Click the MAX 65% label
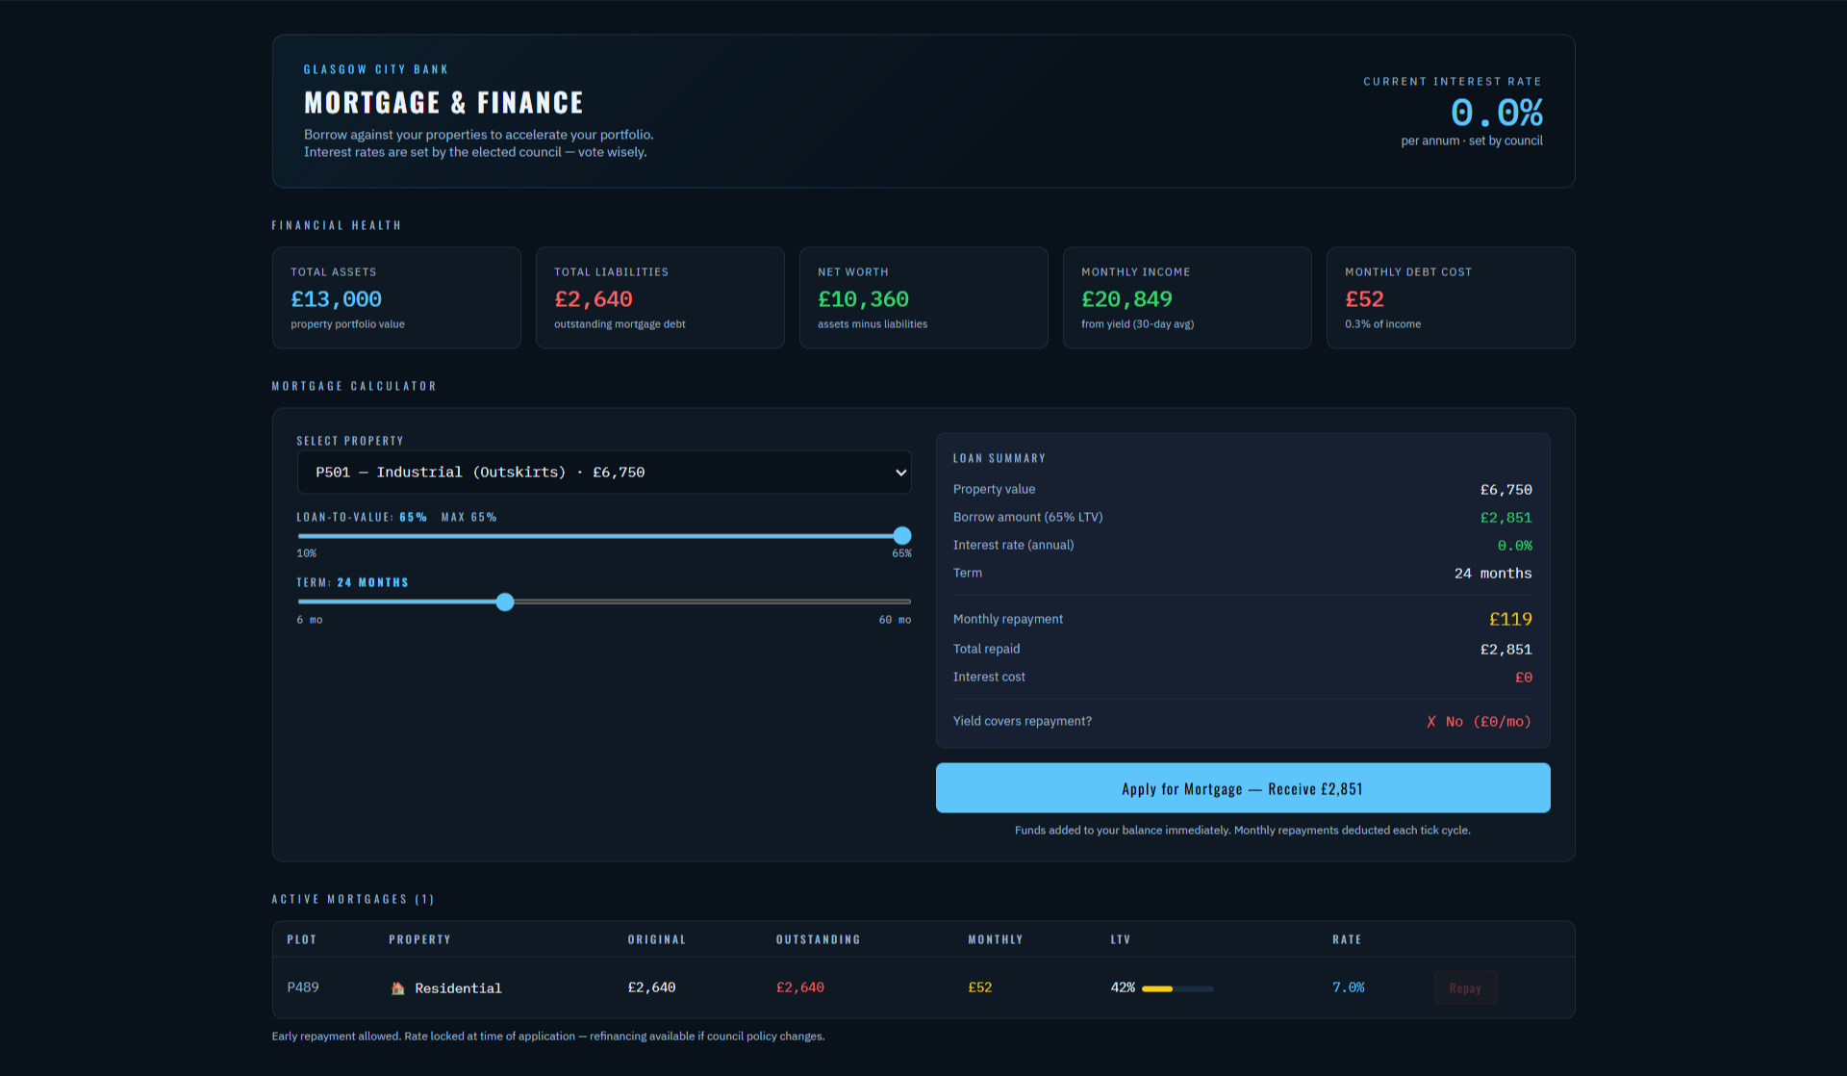Viewport: 1847px width, 1076px height. [468, 517]
